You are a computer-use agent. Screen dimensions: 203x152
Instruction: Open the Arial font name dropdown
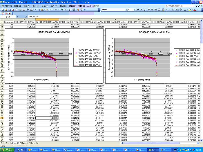point(126,10)
